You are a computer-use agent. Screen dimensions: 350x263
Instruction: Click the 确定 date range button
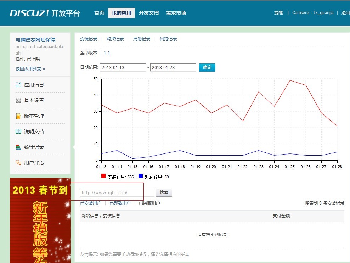pos(207,67)
